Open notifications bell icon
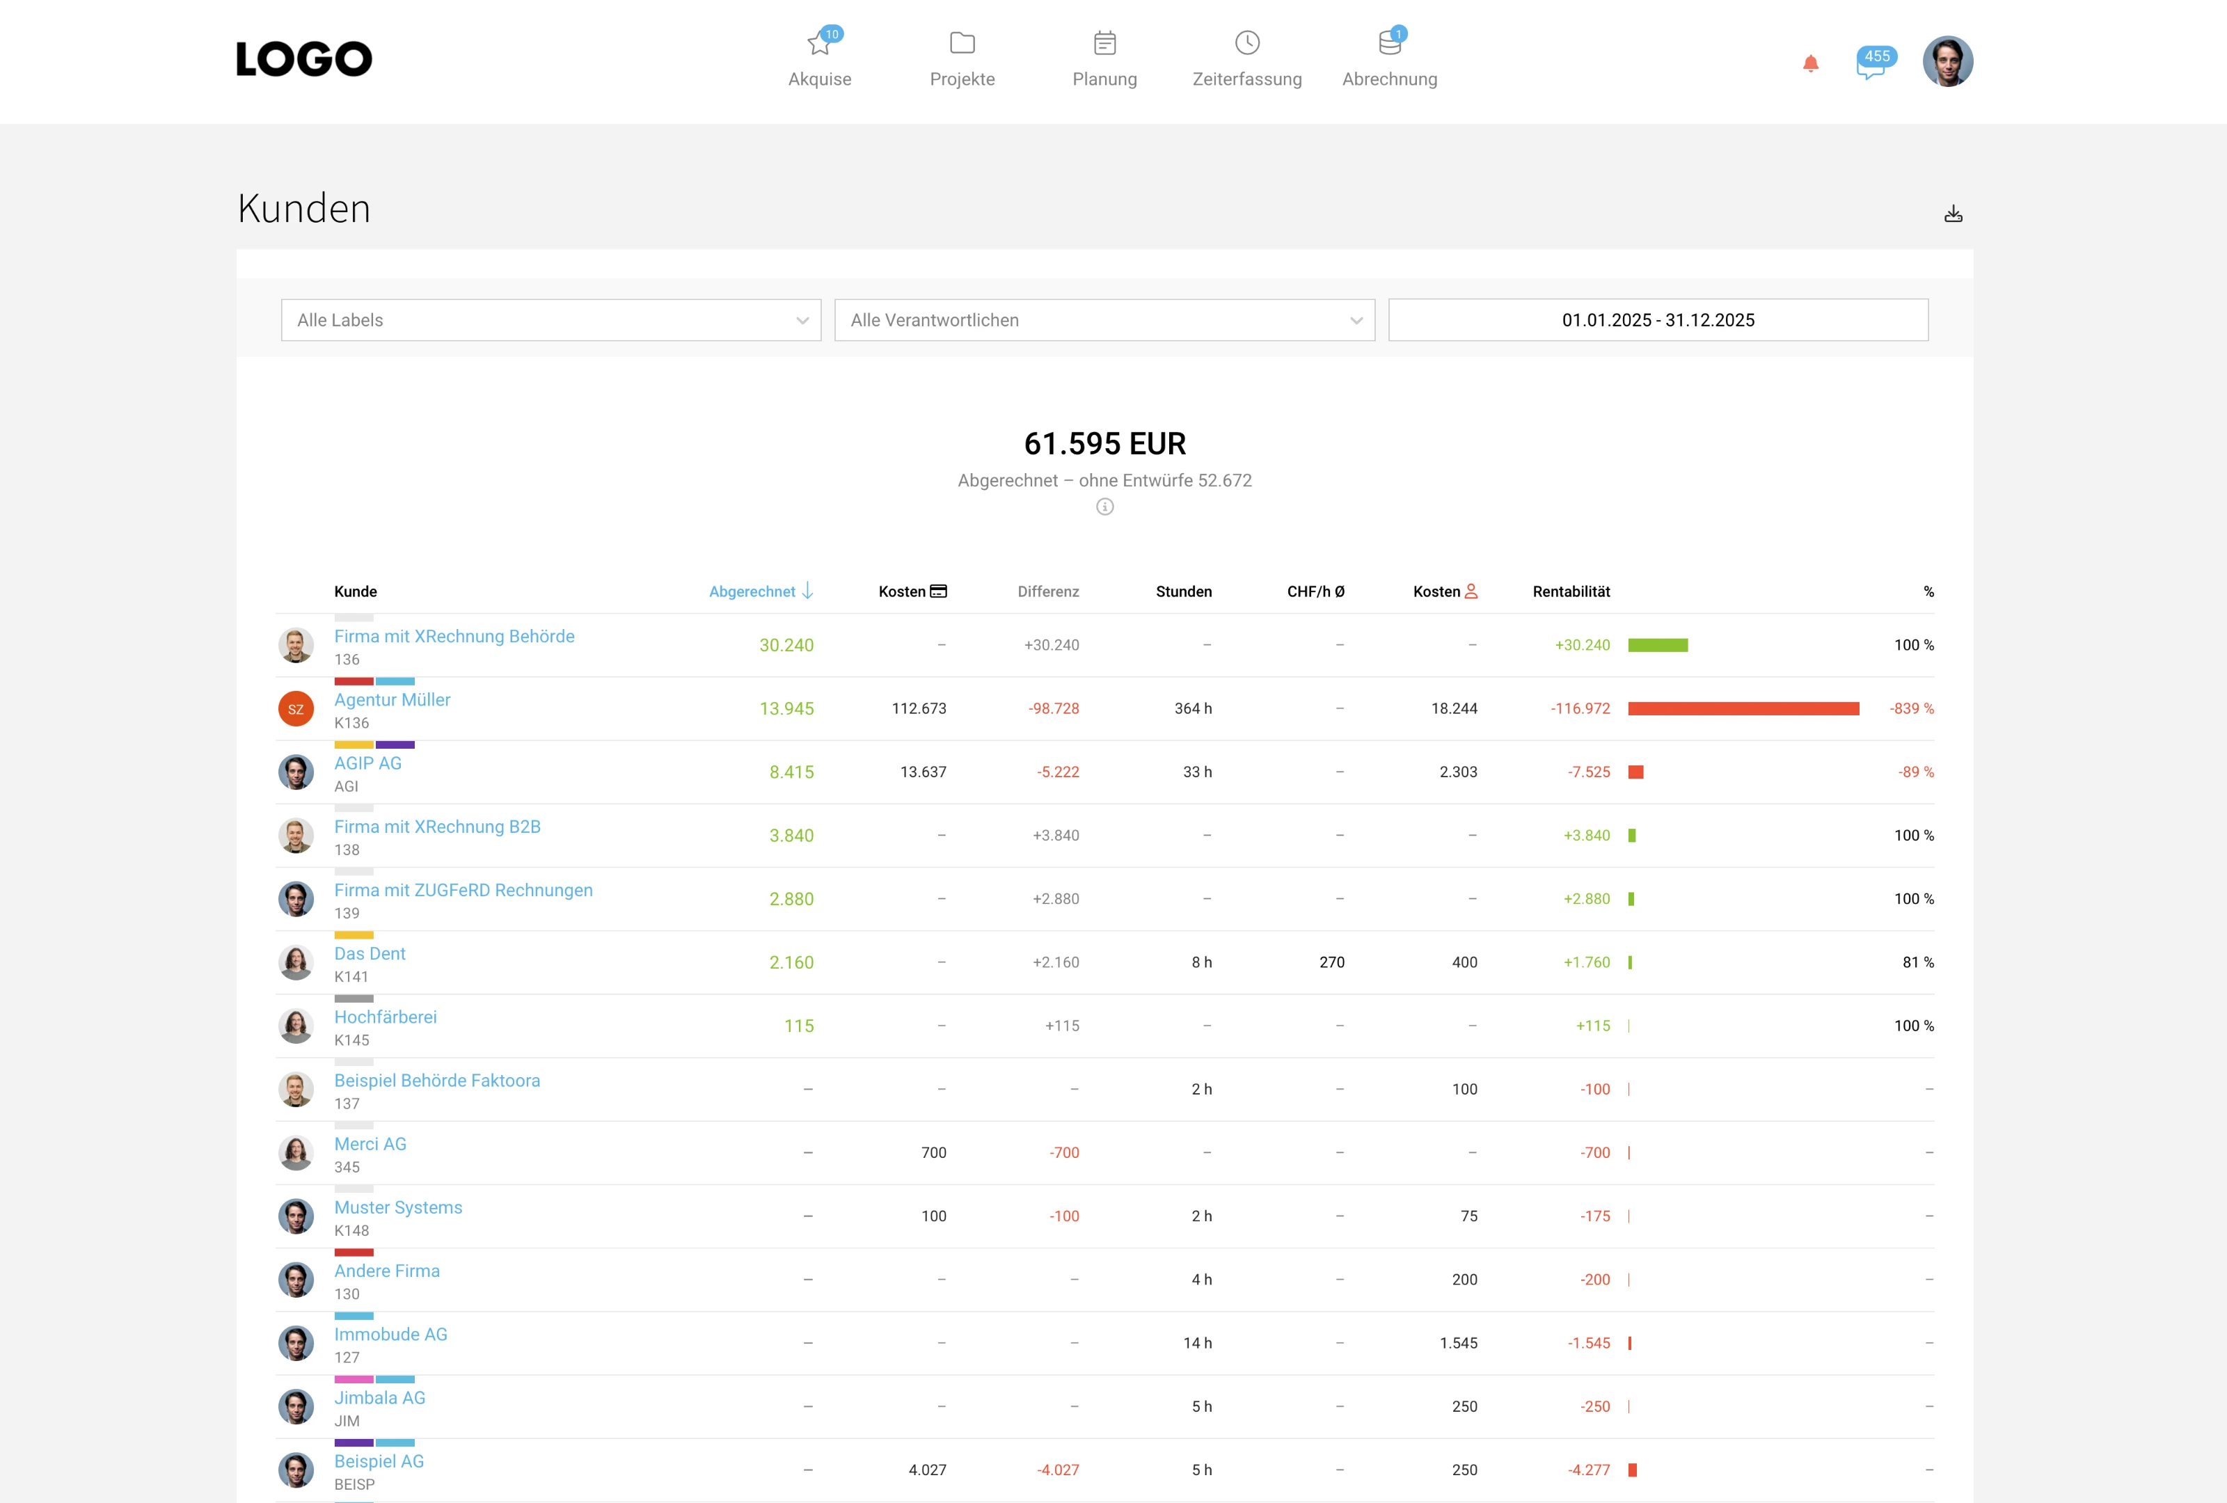 pyautogui.click(x=1810, y=64)
